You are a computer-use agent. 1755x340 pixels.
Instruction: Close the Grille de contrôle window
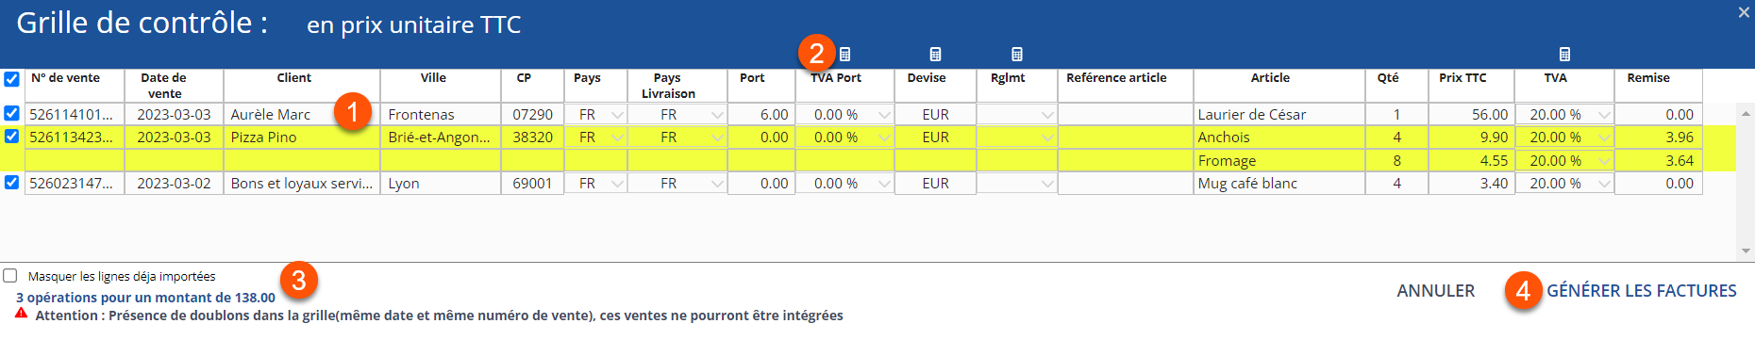coord(1744,12)
